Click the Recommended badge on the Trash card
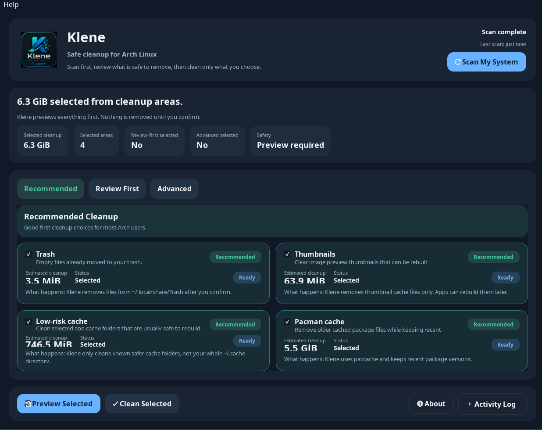 tap(235, 257)
